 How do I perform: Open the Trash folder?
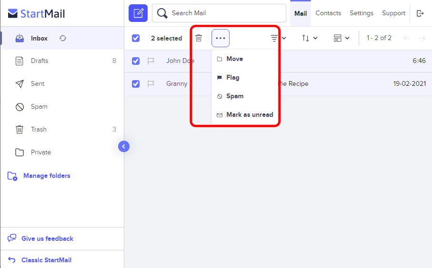coord(62,129)
